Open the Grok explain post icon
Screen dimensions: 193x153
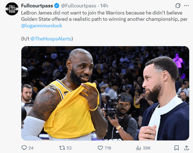178,6
